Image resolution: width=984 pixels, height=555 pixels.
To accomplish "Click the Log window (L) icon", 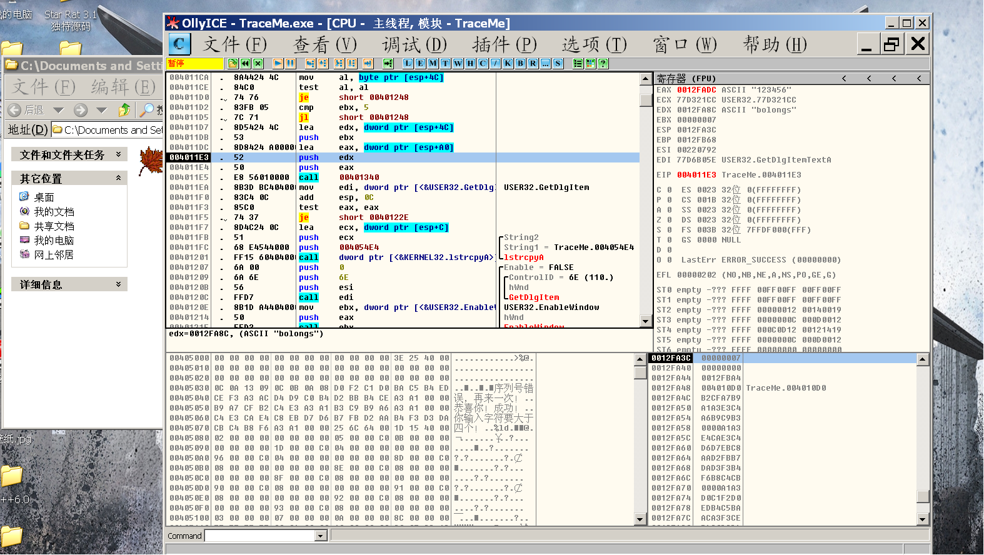I will [408, 63].
